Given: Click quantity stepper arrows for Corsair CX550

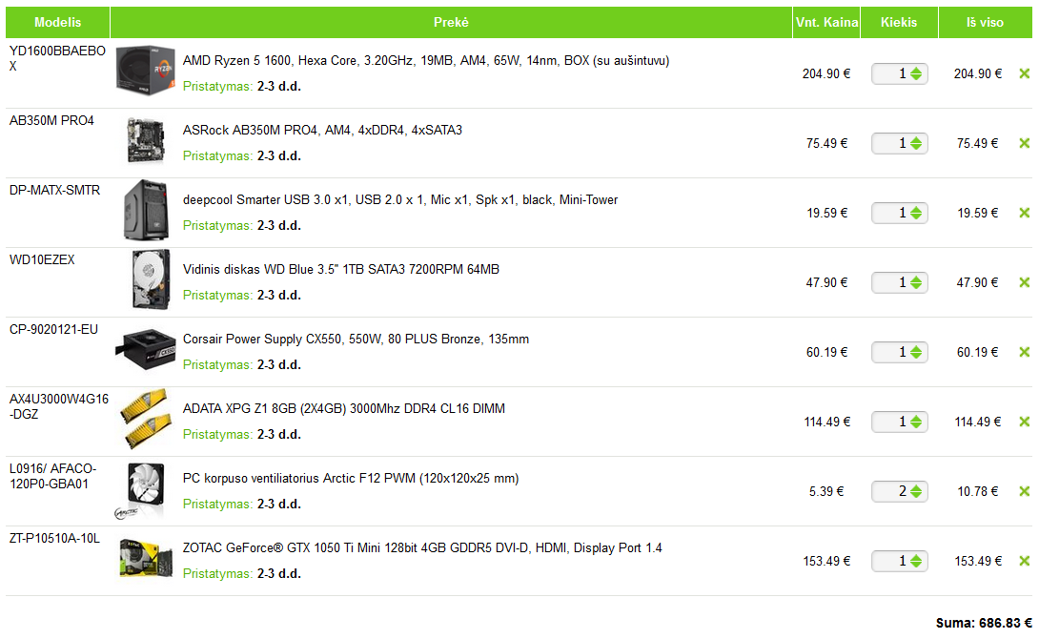Looking at the screenshot, I should (x=916, y=352).
